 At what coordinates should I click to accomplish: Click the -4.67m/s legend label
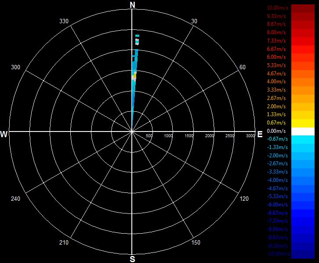pos(278,188)
